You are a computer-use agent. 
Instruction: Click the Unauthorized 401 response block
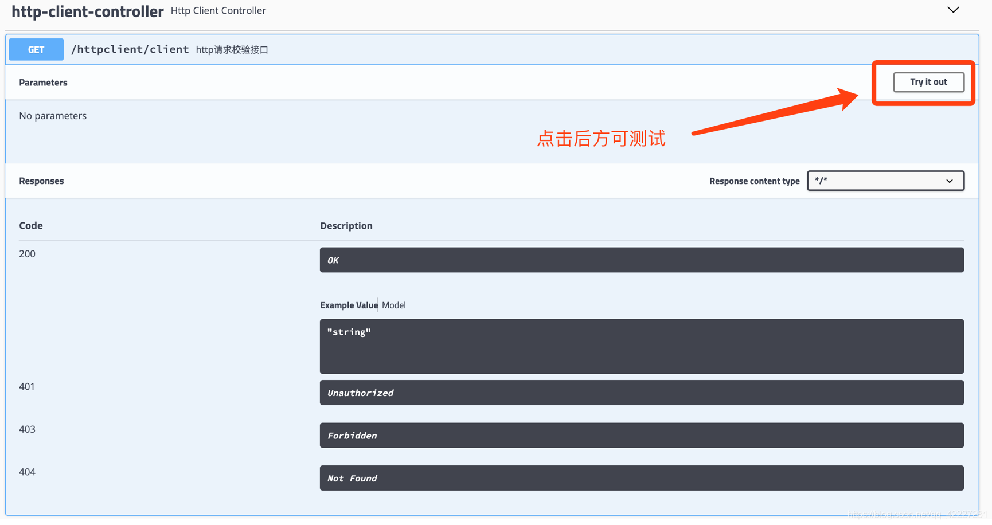point(641,393)
